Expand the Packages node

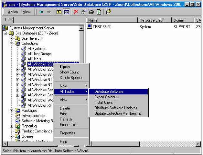(11, 111)
